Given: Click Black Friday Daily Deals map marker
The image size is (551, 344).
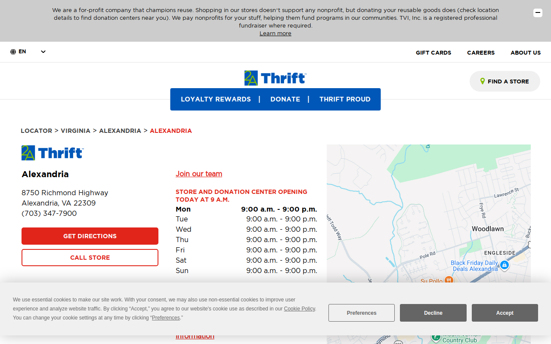Looking at the screenshot, I should pos(505,265).
